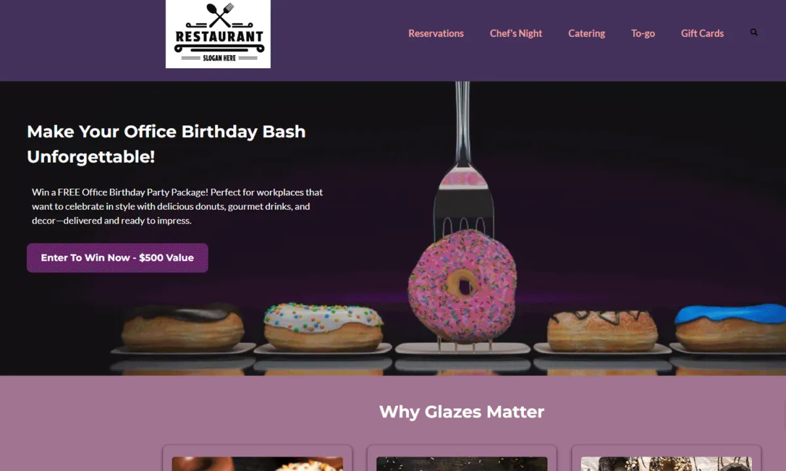Viewport: 786px width, 471px height.
Task: Open the To-go navigation link
Action: [643, 33]
